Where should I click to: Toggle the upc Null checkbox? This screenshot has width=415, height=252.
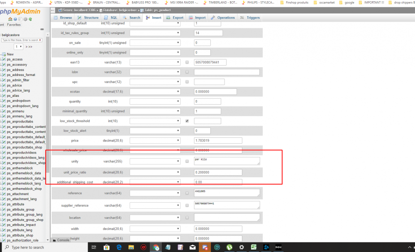pos(187,82)
